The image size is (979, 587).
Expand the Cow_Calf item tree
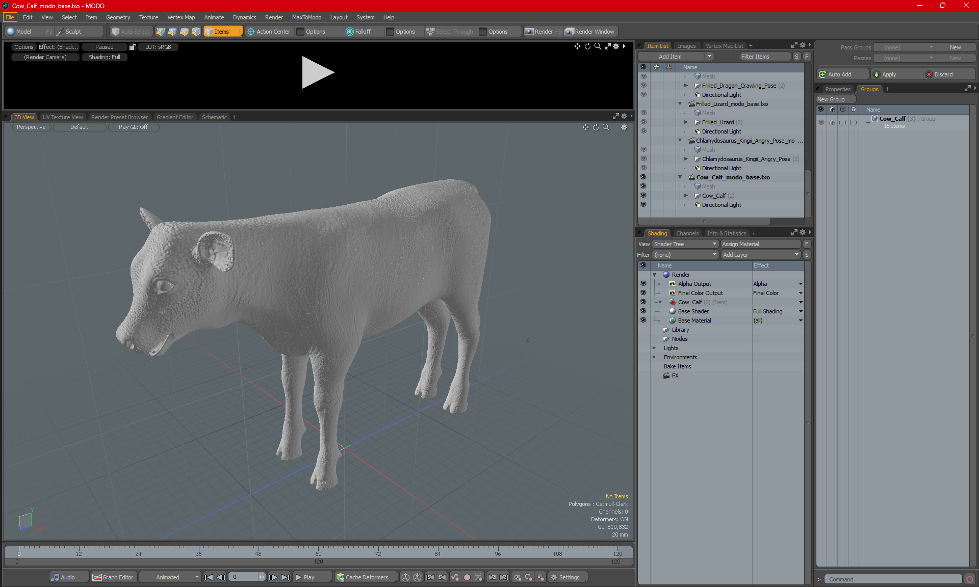[x=686, y=196]
